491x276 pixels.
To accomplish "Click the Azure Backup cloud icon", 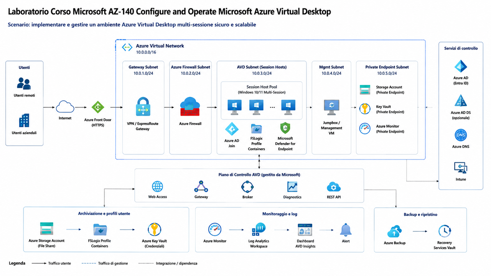I will pos(394,232).
